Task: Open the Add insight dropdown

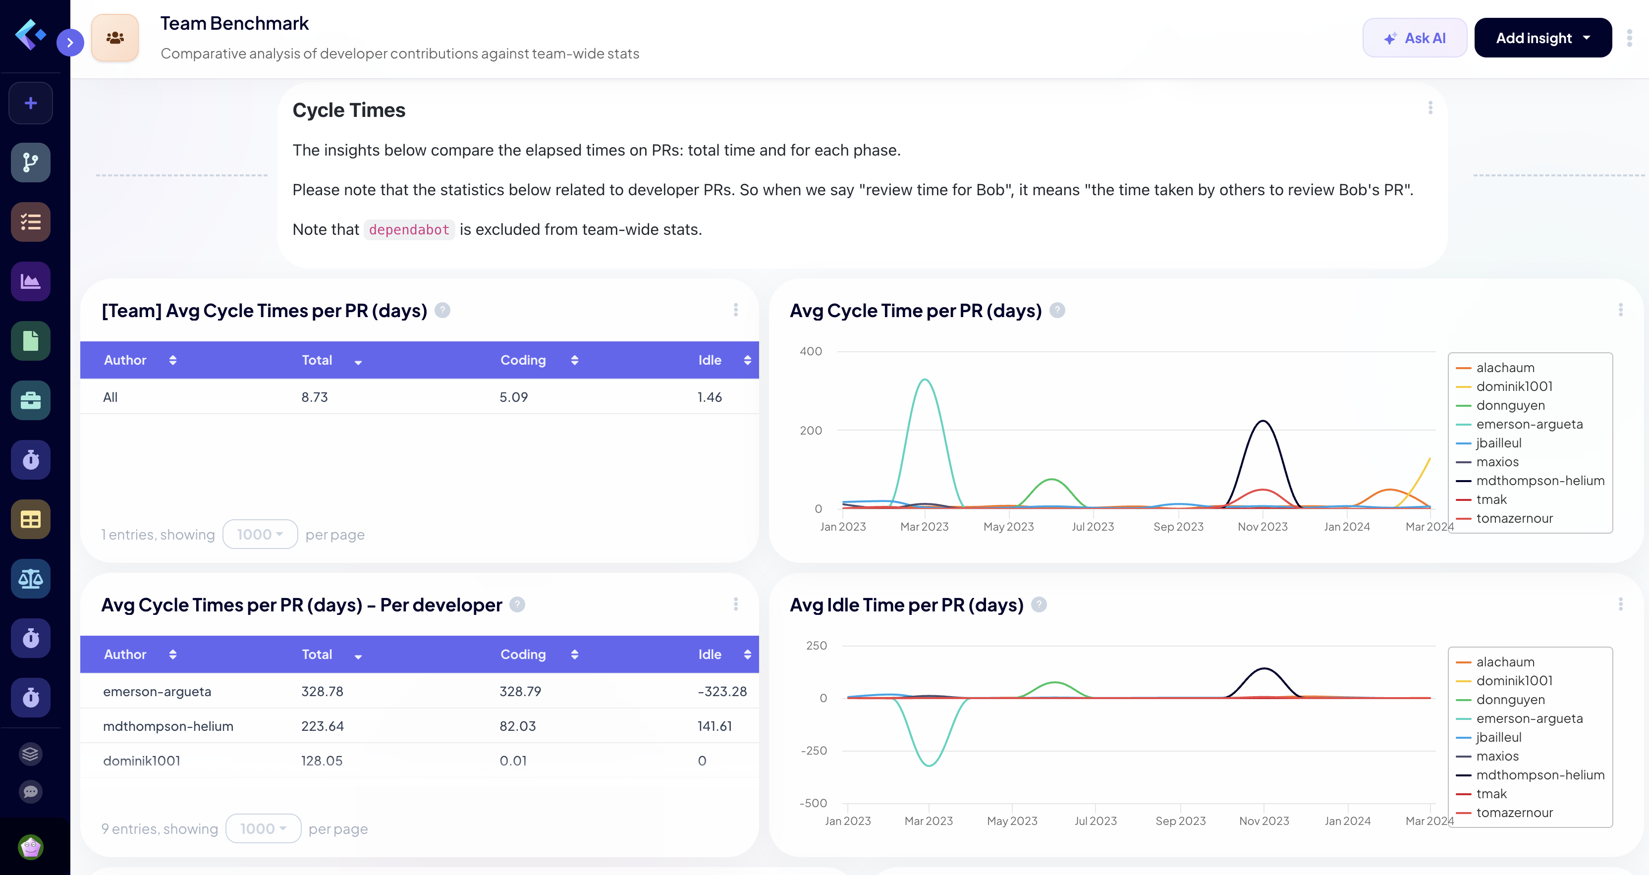Action: pos(1543,39)
